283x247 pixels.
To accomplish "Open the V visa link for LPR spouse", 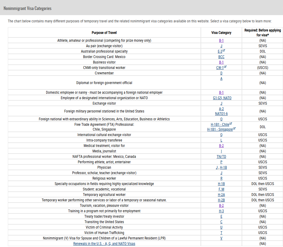I will tap(221, 238).
